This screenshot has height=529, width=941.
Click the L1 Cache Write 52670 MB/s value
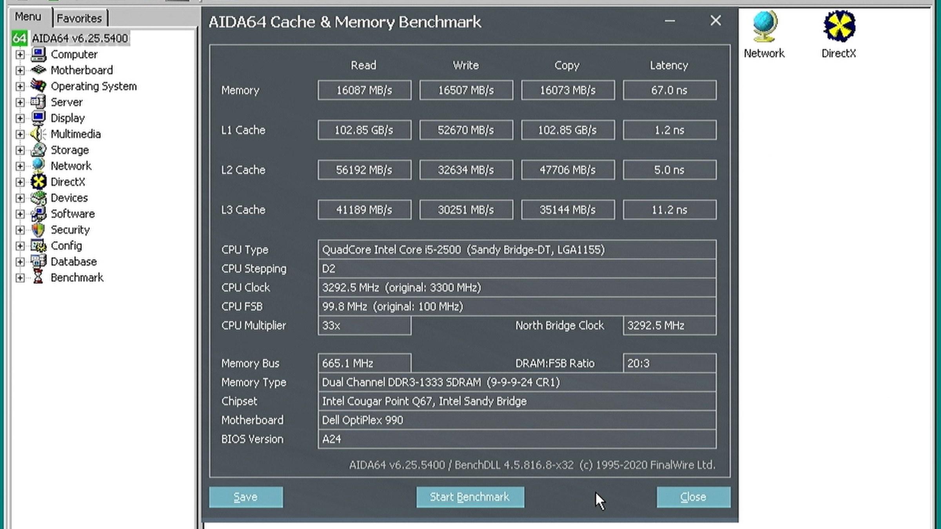(466, 130)
